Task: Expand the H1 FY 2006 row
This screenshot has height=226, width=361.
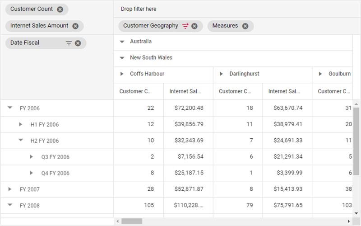Action: (20, 124)
